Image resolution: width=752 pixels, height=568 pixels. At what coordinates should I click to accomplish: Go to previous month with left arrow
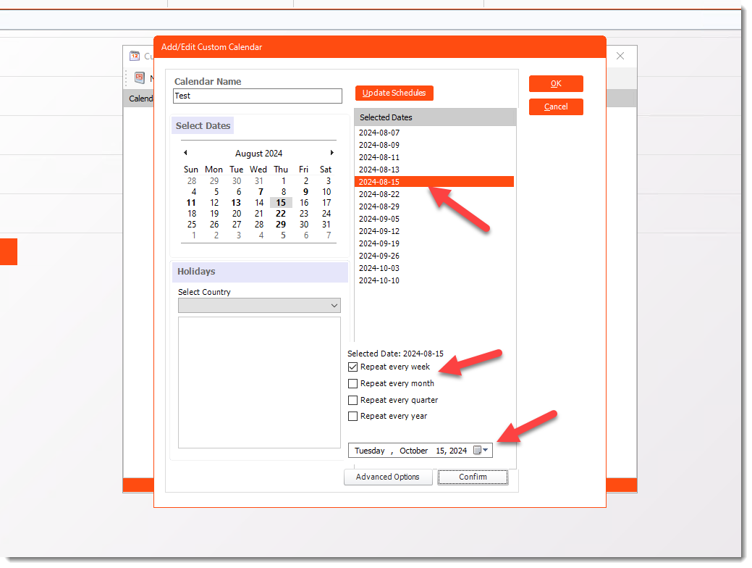(x=185, y=153)
